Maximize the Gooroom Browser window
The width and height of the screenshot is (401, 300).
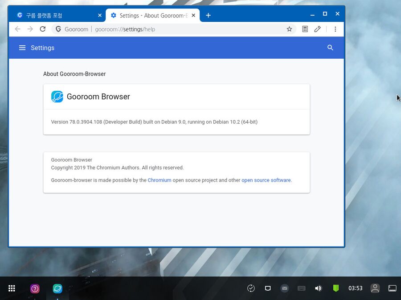click(325, 14)
